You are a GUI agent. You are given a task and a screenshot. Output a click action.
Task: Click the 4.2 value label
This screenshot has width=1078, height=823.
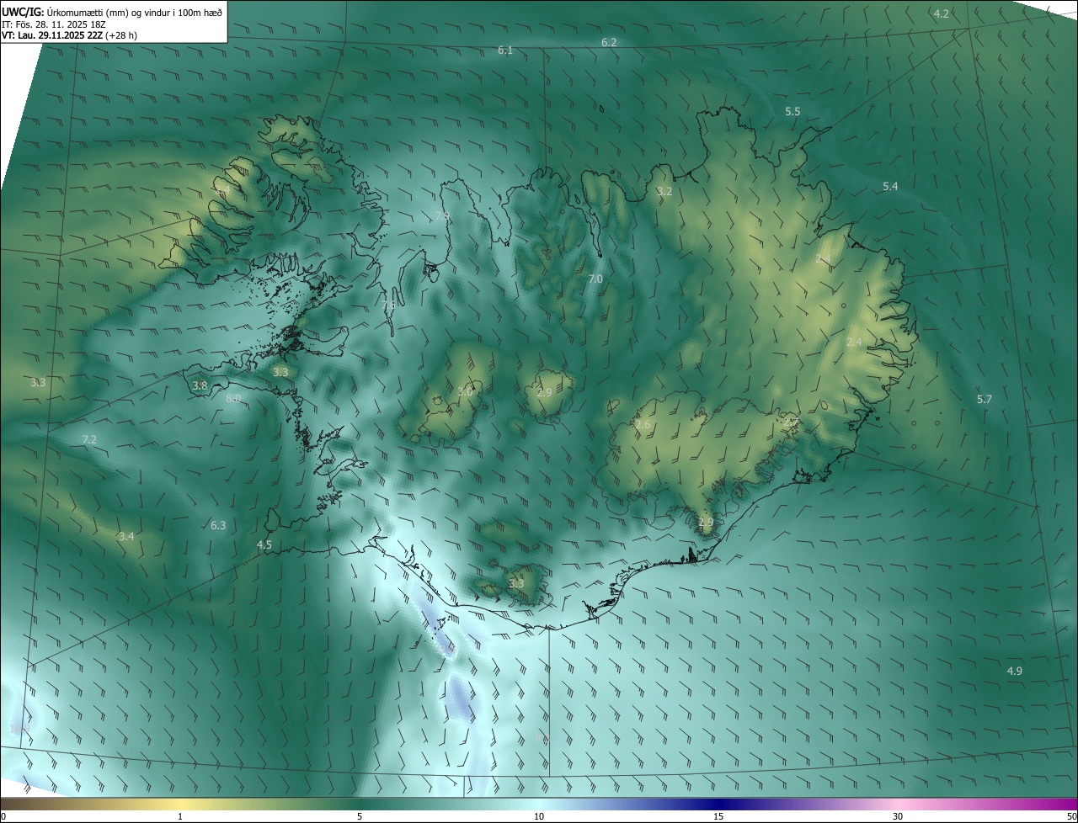click(x=942, y=13)
